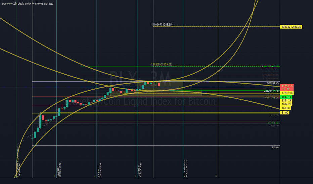
Task: Click the last red candle on the chart
Action: coord(159,85)
